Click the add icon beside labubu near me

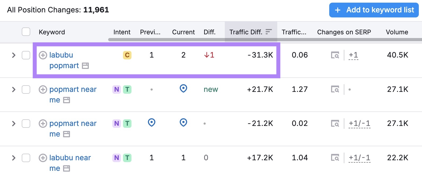click(43, 158)
